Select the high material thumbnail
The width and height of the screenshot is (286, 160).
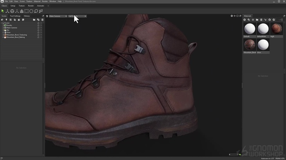pos(277,29)
